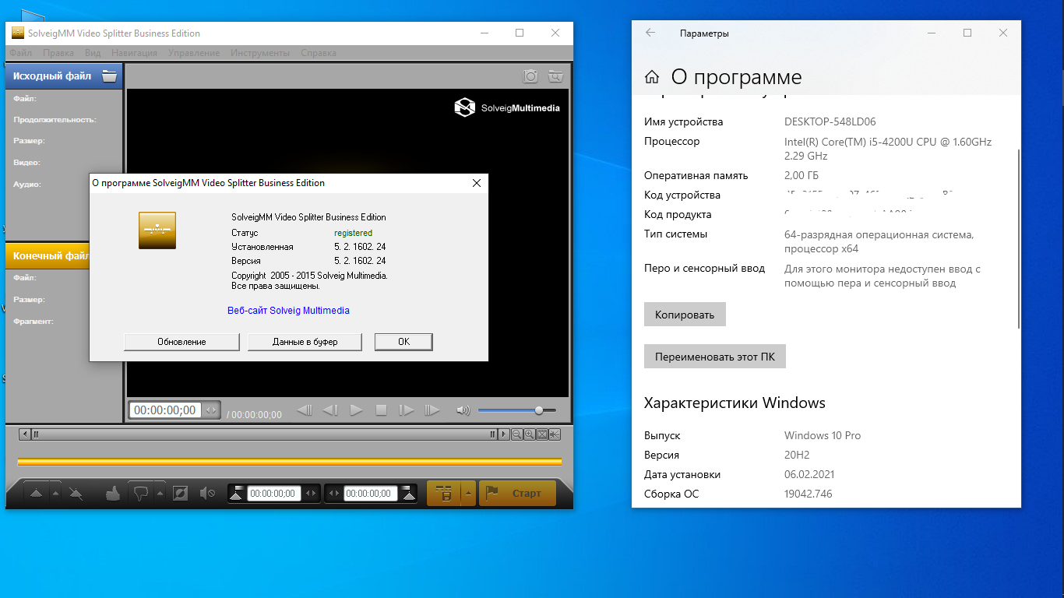This screenshot has width=1064, height=598.
Task: Click the camera snapshot icon above the video
Action: (x=530, y=76)
